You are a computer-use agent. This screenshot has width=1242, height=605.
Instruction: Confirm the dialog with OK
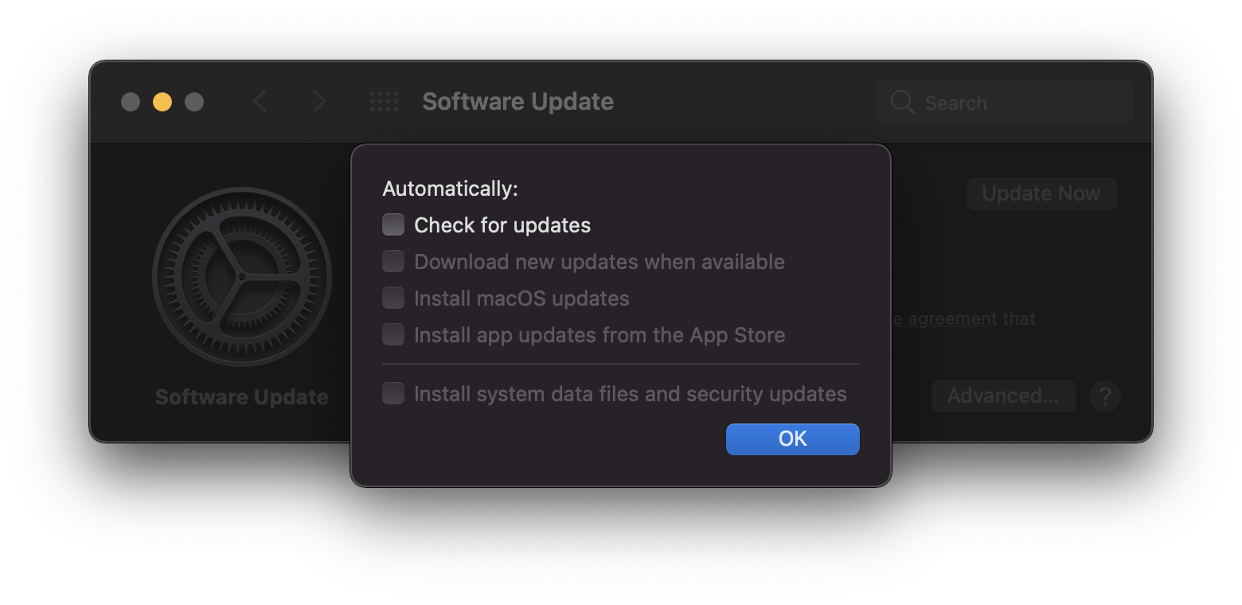pyautogui.click(x=792, y=439)
